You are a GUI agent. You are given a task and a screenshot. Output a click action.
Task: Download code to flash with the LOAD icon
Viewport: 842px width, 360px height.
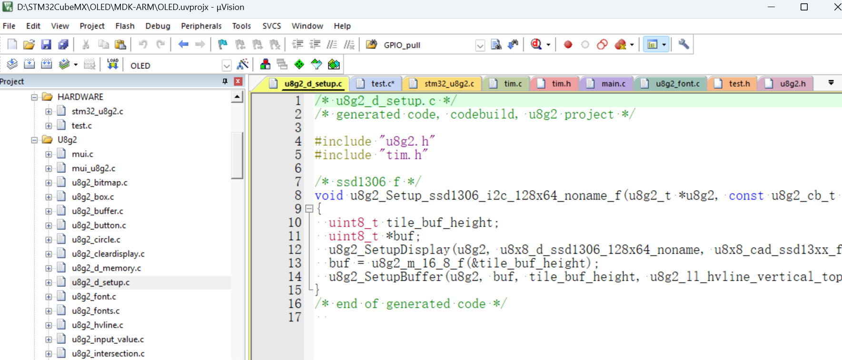(113, 64)
